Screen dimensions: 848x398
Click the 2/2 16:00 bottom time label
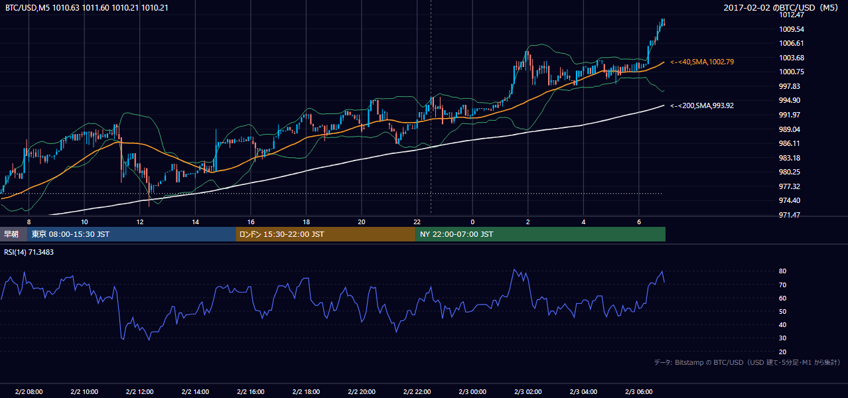(251, 392)
